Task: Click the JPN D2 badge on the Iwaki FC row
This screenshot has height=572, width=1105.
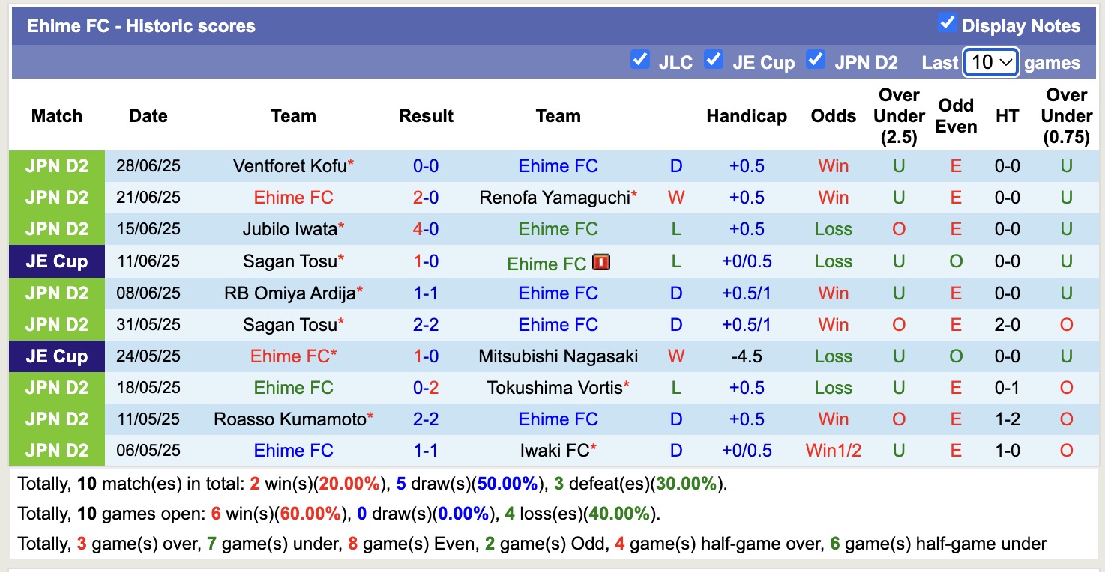Action: (56, 450)
